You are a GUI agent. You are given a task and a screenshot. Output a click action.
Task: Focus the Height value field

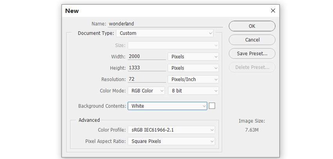pos(147,68)
